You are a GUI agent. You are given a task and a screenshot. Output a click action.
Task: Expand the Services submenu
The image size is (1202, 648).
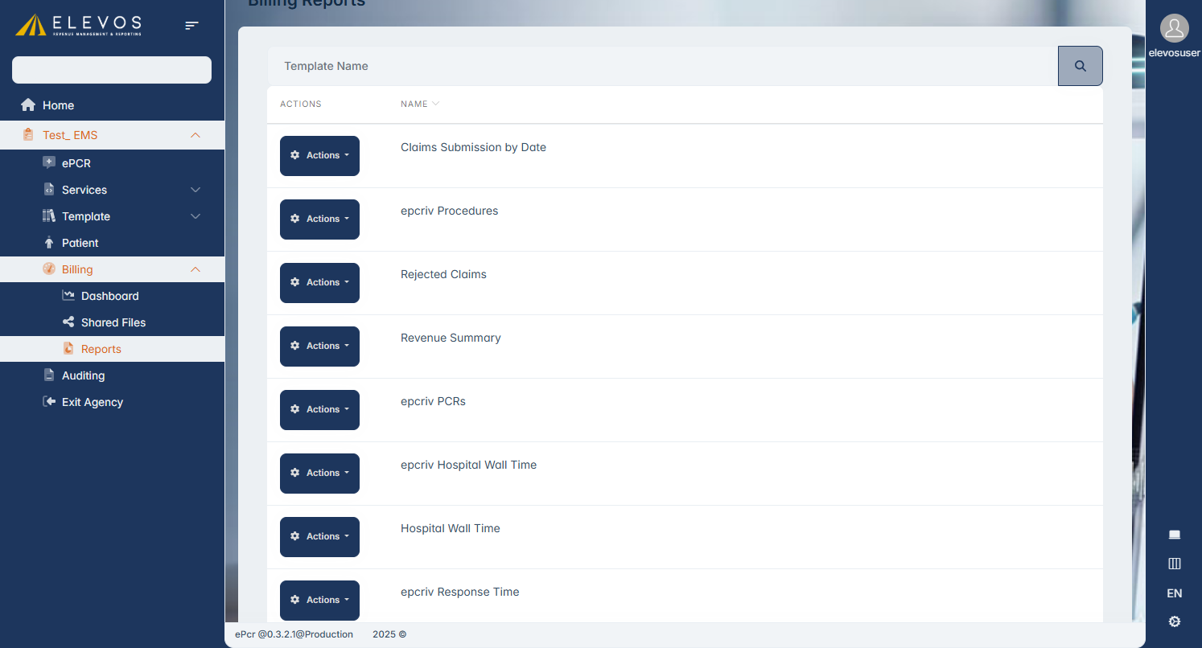point(195,190)
